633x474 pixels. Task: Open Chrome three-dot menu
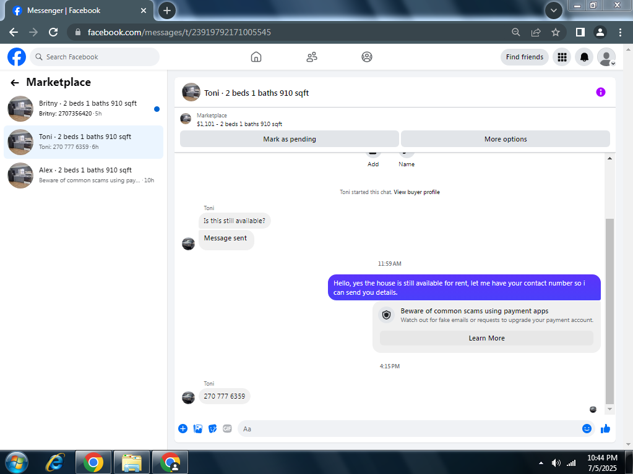620,32
